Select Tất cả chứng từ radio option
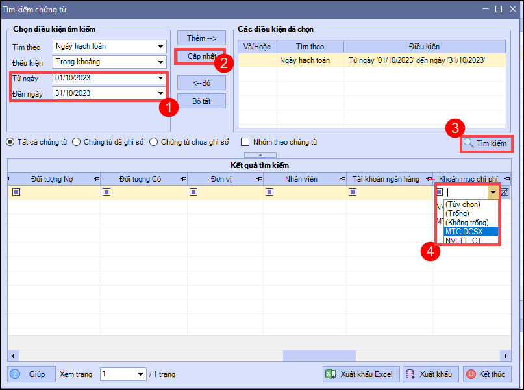 tap(11, 142)
